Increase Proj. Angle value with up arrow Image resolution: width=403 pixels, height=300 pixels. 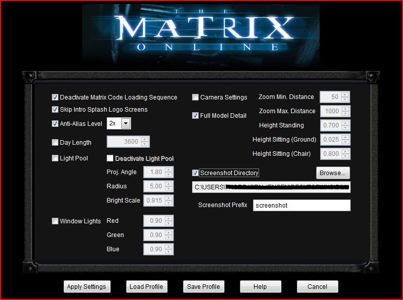click(169, 170)
